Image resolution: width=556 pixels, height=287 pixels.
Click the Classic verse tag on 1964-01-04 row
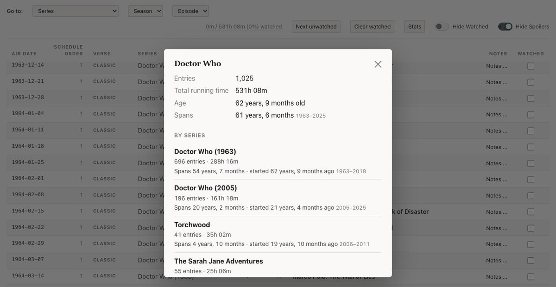[x=104, y=114]
